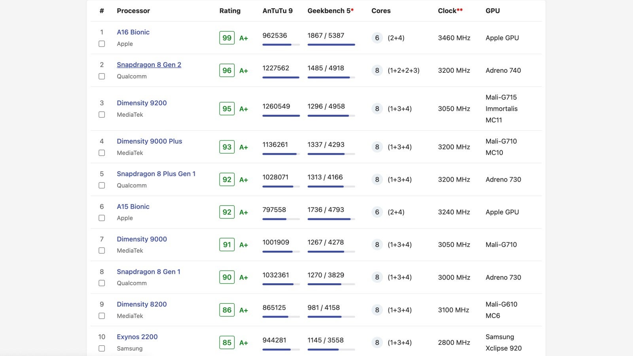Click the (1+2+2+3) core layout text
Viewport: 633px width, 356px height.
[x=404, y=70]
